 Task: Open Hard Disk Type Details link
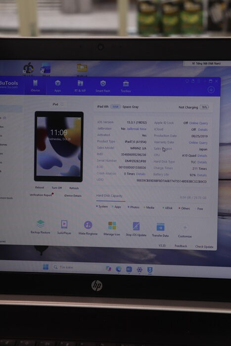click(202, 162)
